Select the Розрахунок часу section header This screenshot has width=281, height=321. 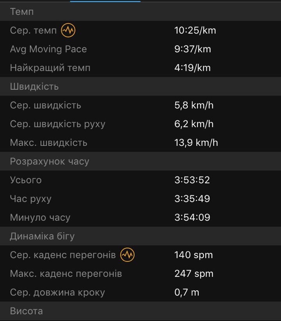coord(50,161)
